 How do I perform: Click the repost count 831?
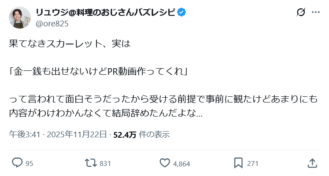pos(105,164)
